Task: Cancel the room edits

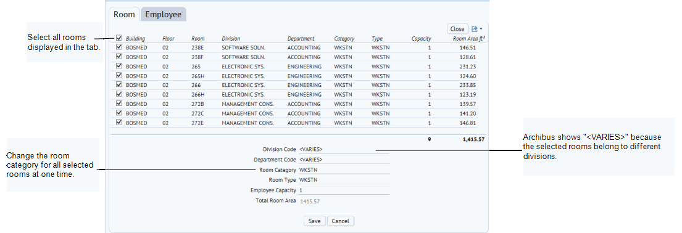Action: (341, 221)
